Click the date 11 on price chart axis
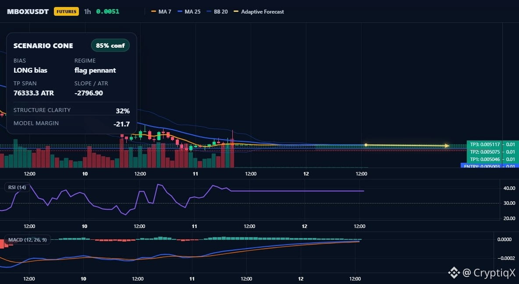This screenshot has height=284, width=519. tap(196, 174)
